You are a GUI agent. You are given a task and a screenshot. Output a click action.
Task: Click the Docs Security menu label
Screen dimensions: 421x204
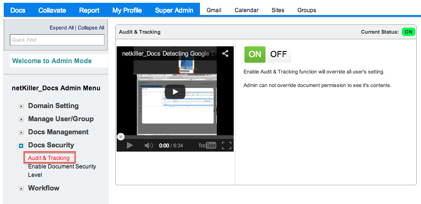[51, 145]
